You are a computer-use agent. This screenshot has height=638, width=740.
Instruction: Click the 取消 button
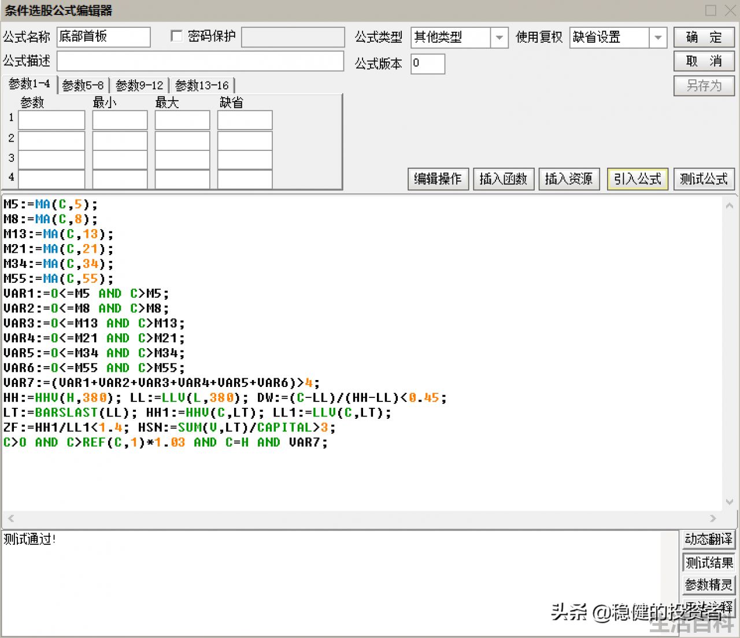(704, 61)
